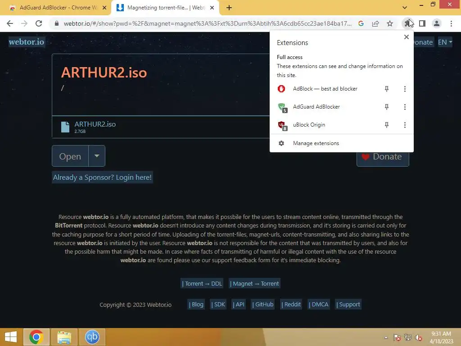Image resolution: width=461 pixels, height=346 pixels.
Task: Click the Action Center flag icon
Action: click(397, 337)
